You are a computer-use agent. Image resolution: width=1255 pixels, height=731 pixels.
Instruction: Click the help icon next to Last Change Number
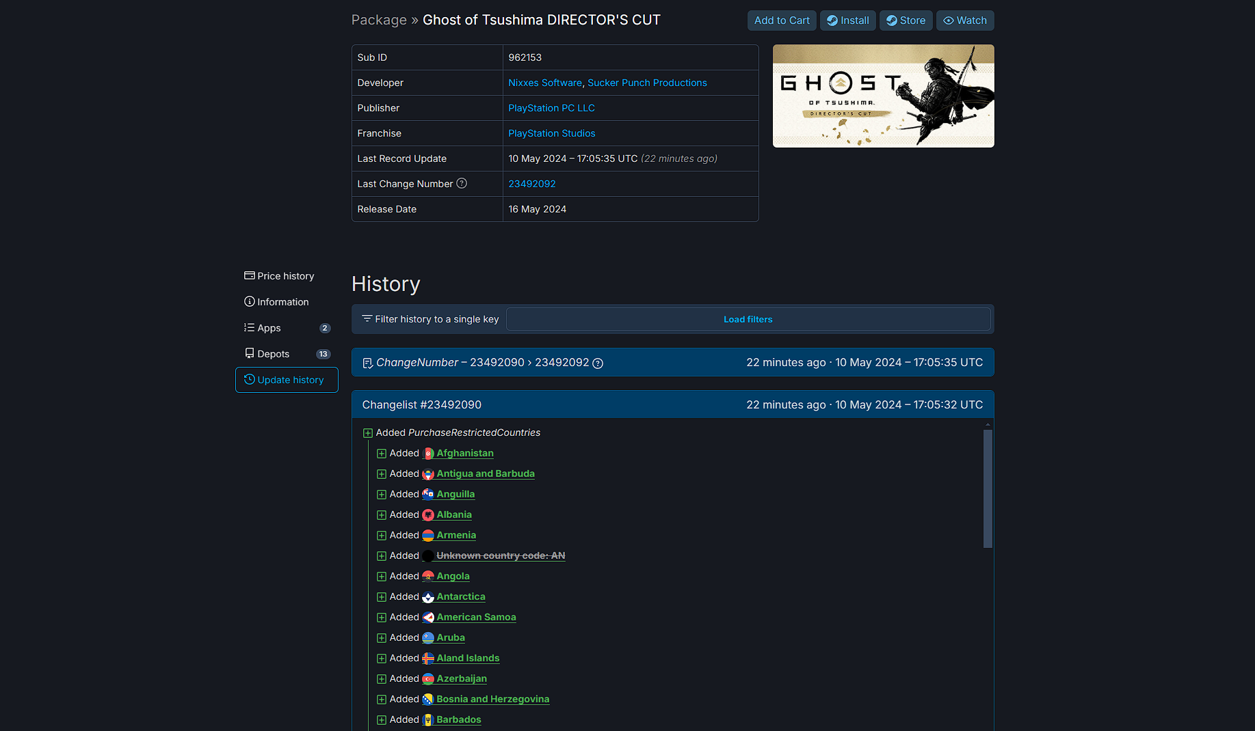(x=462, y=184)
